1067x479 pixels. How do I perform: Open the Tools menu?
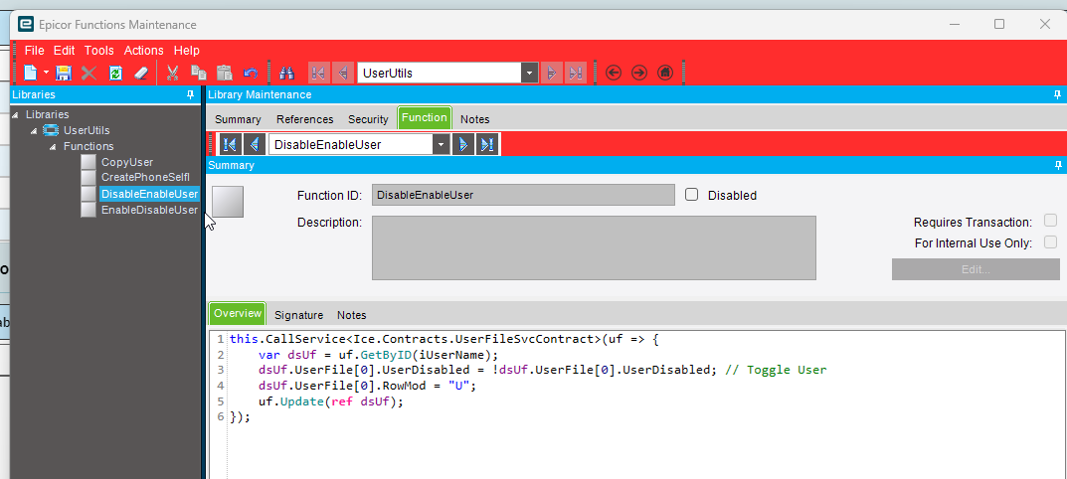99,51
